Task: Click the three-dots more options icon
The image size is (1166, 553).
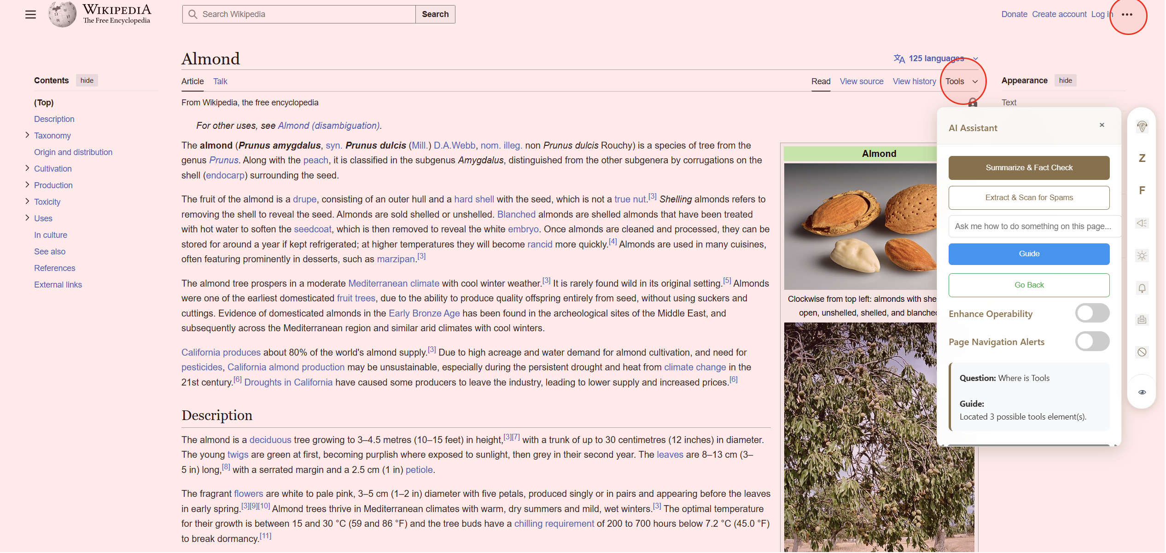Action: pyautogui.click(x=1127, y=14)
